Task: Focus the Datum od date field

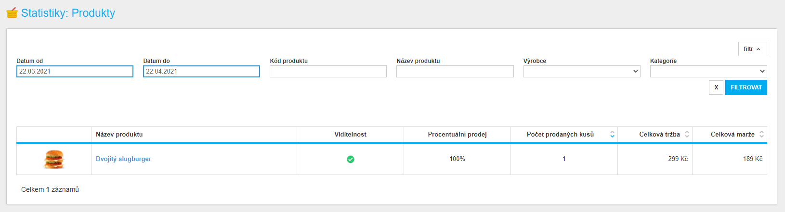Action: 75,72
